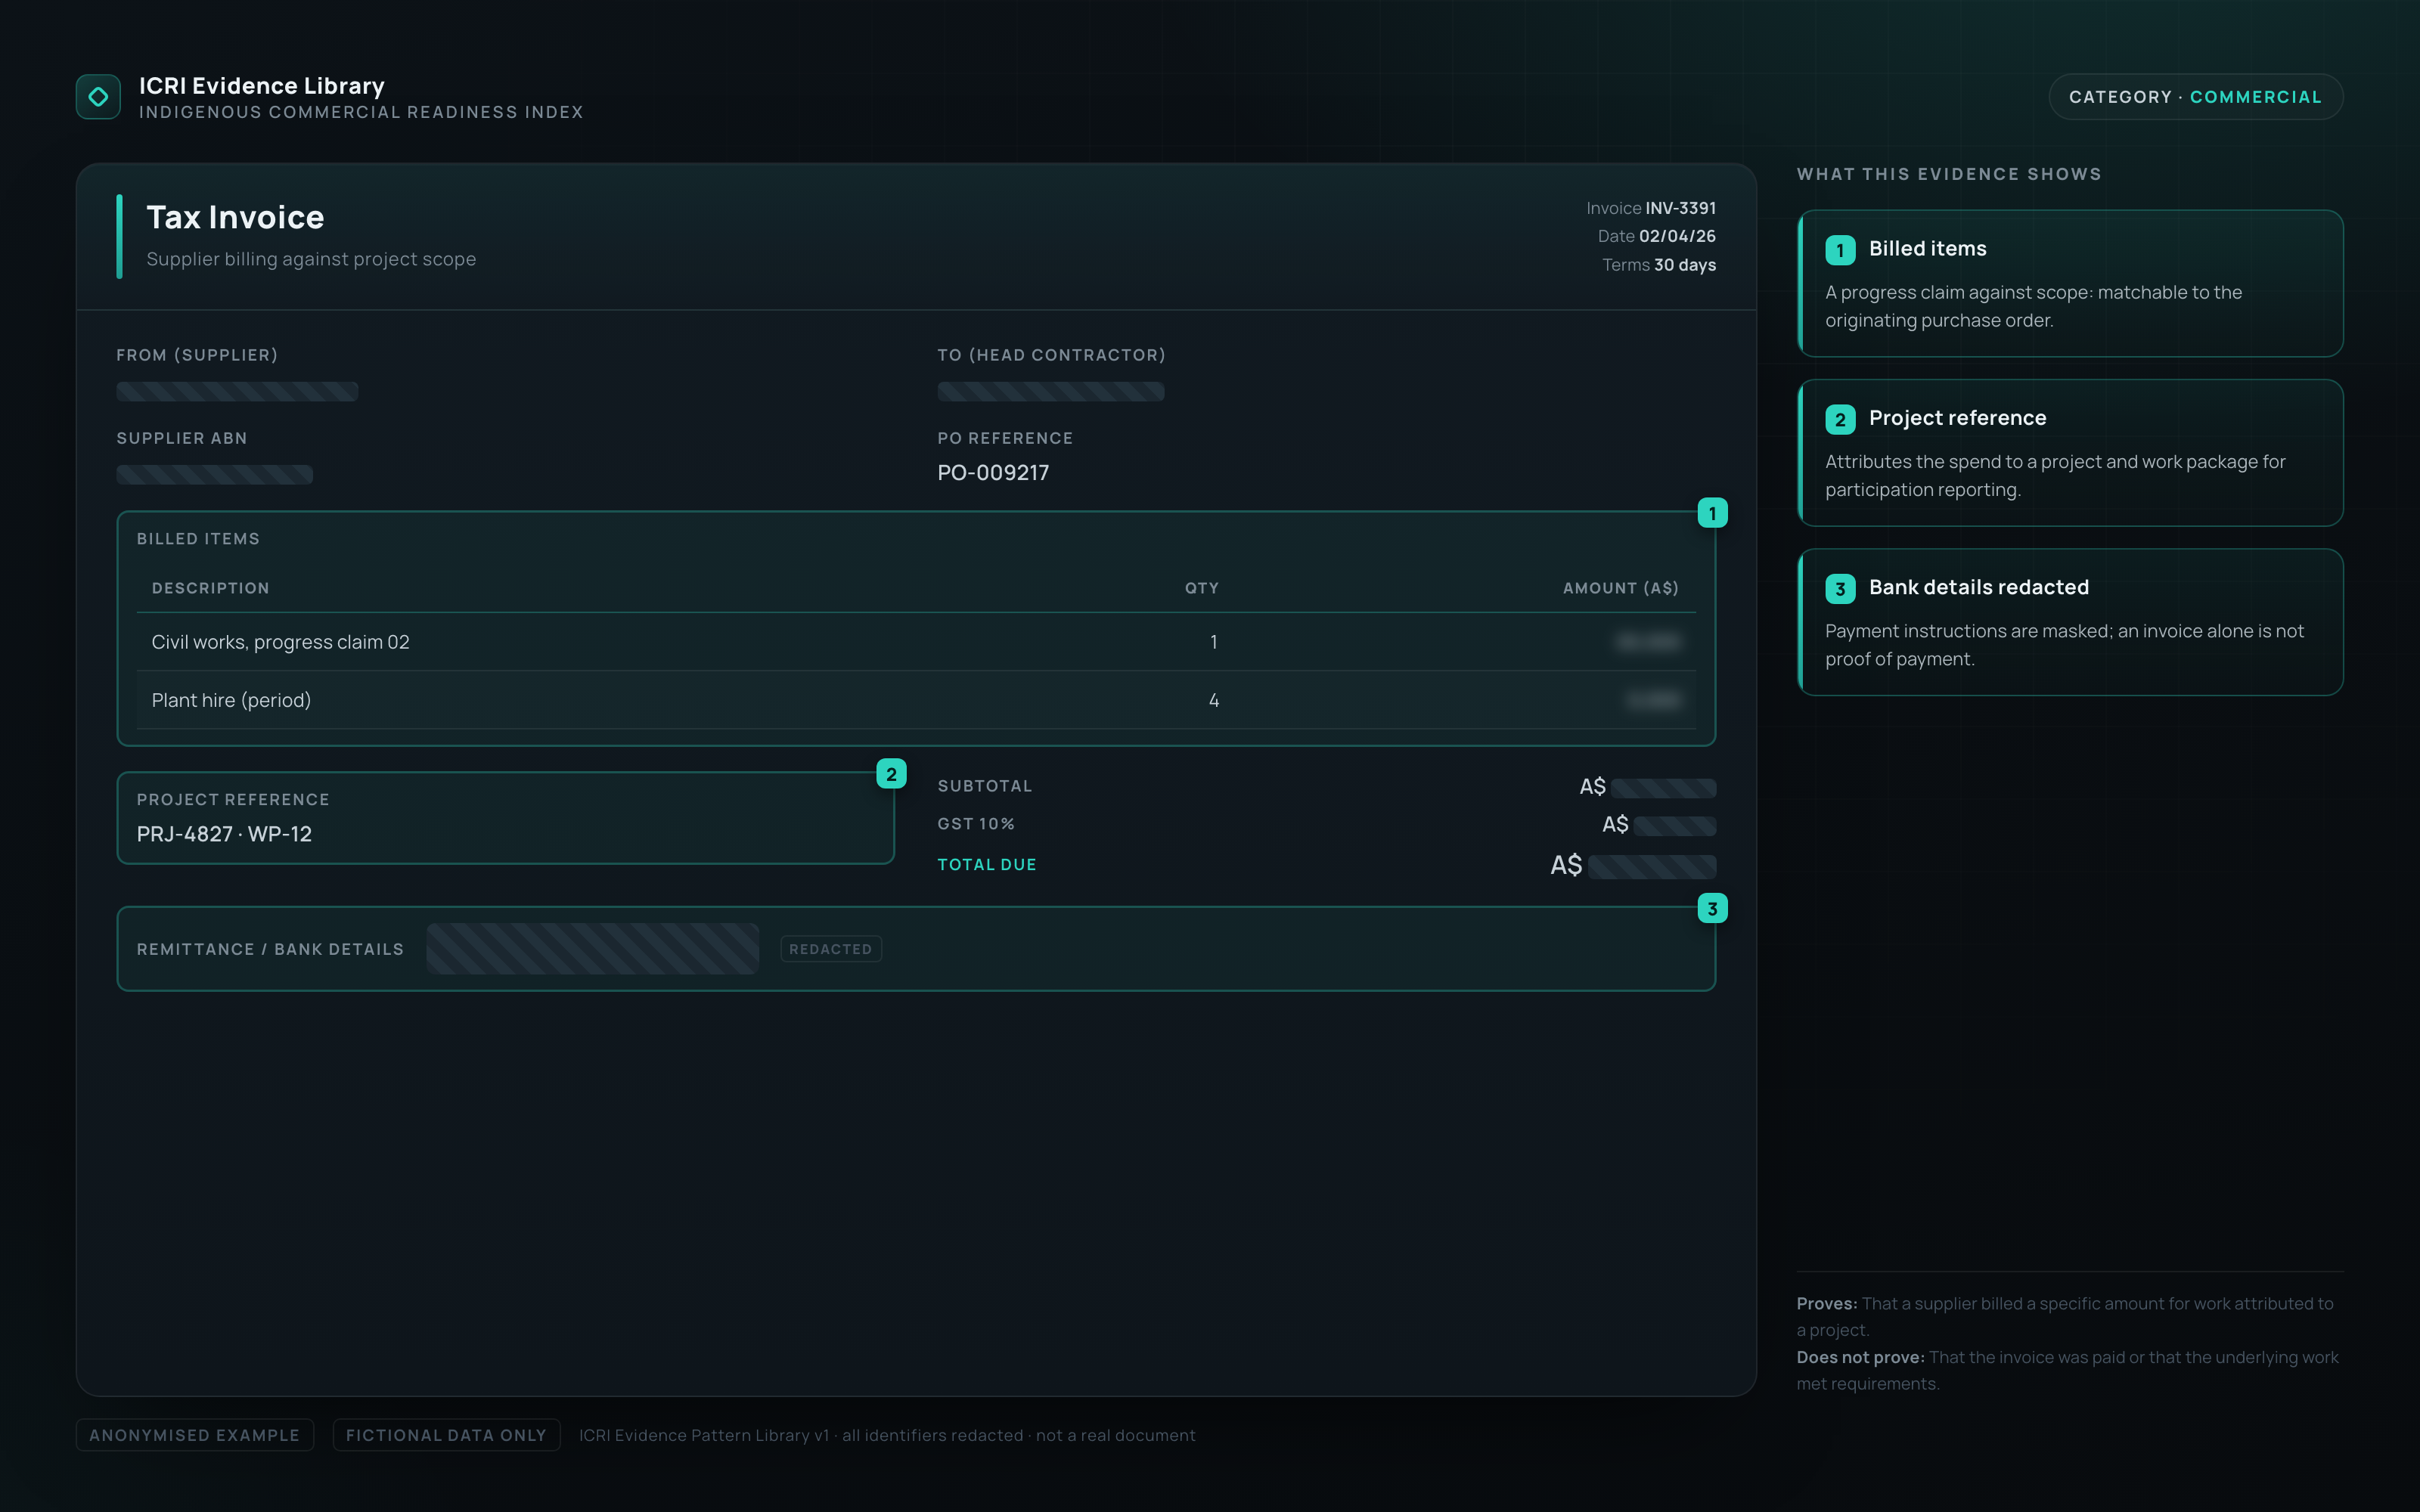This screenshot has height=1512, width=2420.
Task: Select the invoice's badge 1 on Billed Items box
Action: click(x=1712, y=513)
